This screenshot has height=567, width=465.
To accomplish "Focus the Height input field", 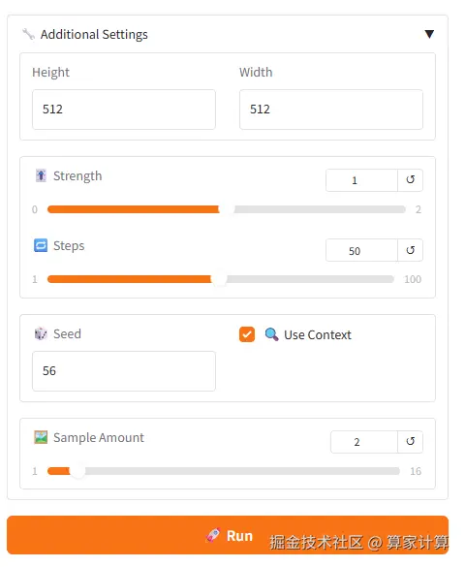I will 124,110.
